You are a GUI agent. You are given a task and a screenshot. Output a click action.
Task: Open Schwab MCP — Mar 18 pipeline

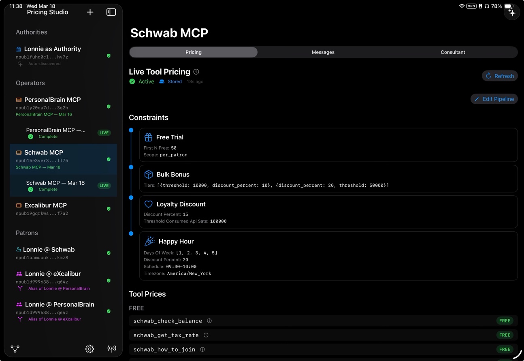coord(63,186)
